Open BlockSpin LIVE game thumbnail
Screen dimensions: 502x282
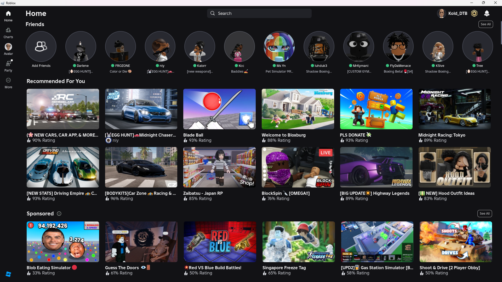[298, 167]
